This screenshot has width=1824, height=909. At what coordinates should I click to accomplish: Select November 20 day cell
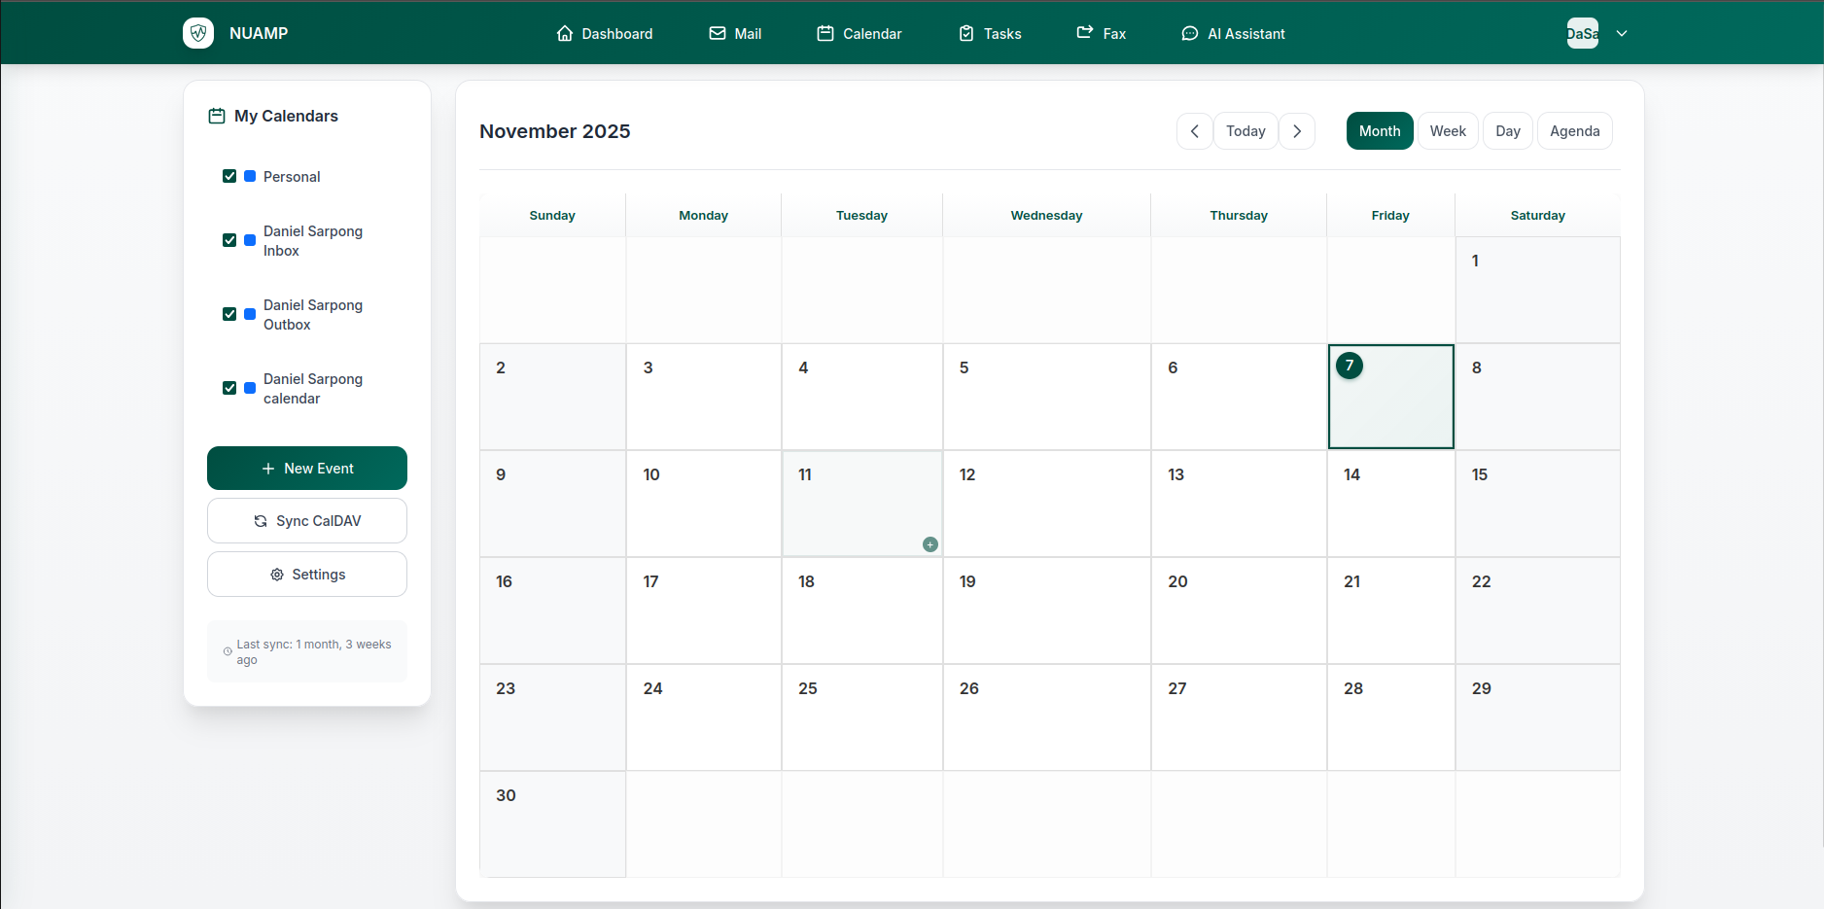point(1239,611)
